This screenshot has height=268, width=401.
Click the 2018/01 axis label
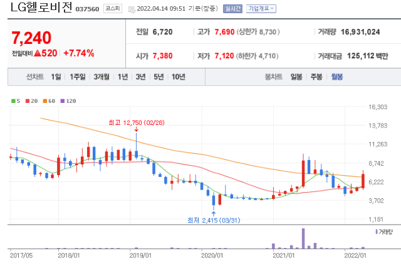69,255
